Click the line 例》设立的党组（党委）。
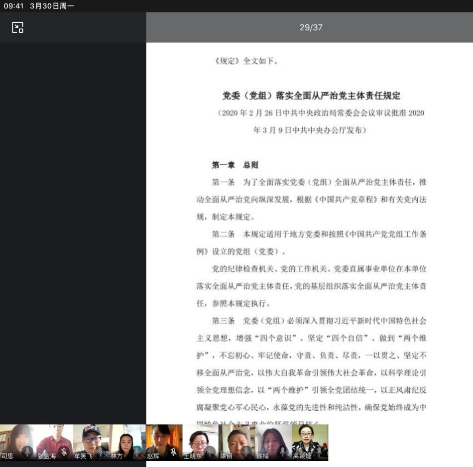Image resolution: width=473 pixels, height=467 pixels. 240,251
